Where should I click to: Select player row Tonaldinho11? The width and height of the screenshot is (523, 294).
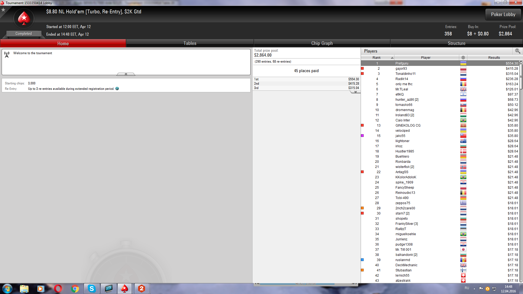(440, 73)
